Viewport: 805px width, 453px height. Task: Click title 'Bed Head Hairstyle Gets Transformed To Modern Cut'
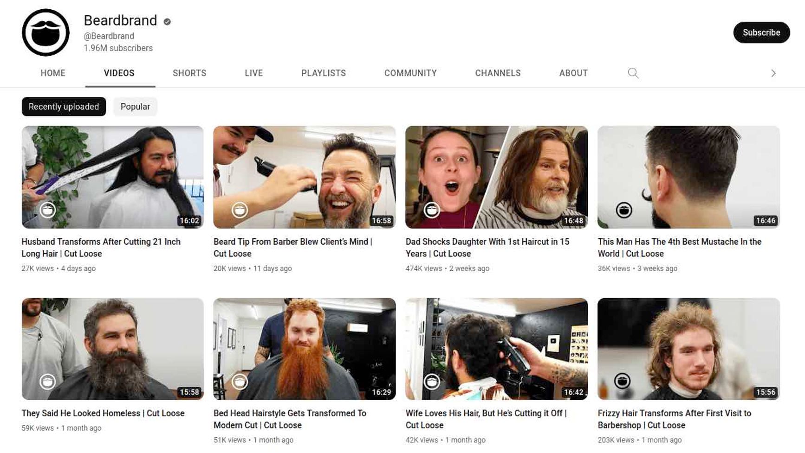(x=290, y=419)
